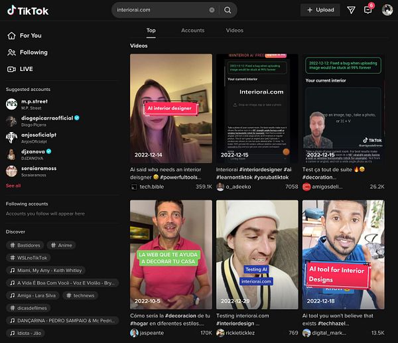Image resolution: width=398 pixels, height=343 pixels.
Task: Click the #techhazel hashtag
Action: point(333,324)
